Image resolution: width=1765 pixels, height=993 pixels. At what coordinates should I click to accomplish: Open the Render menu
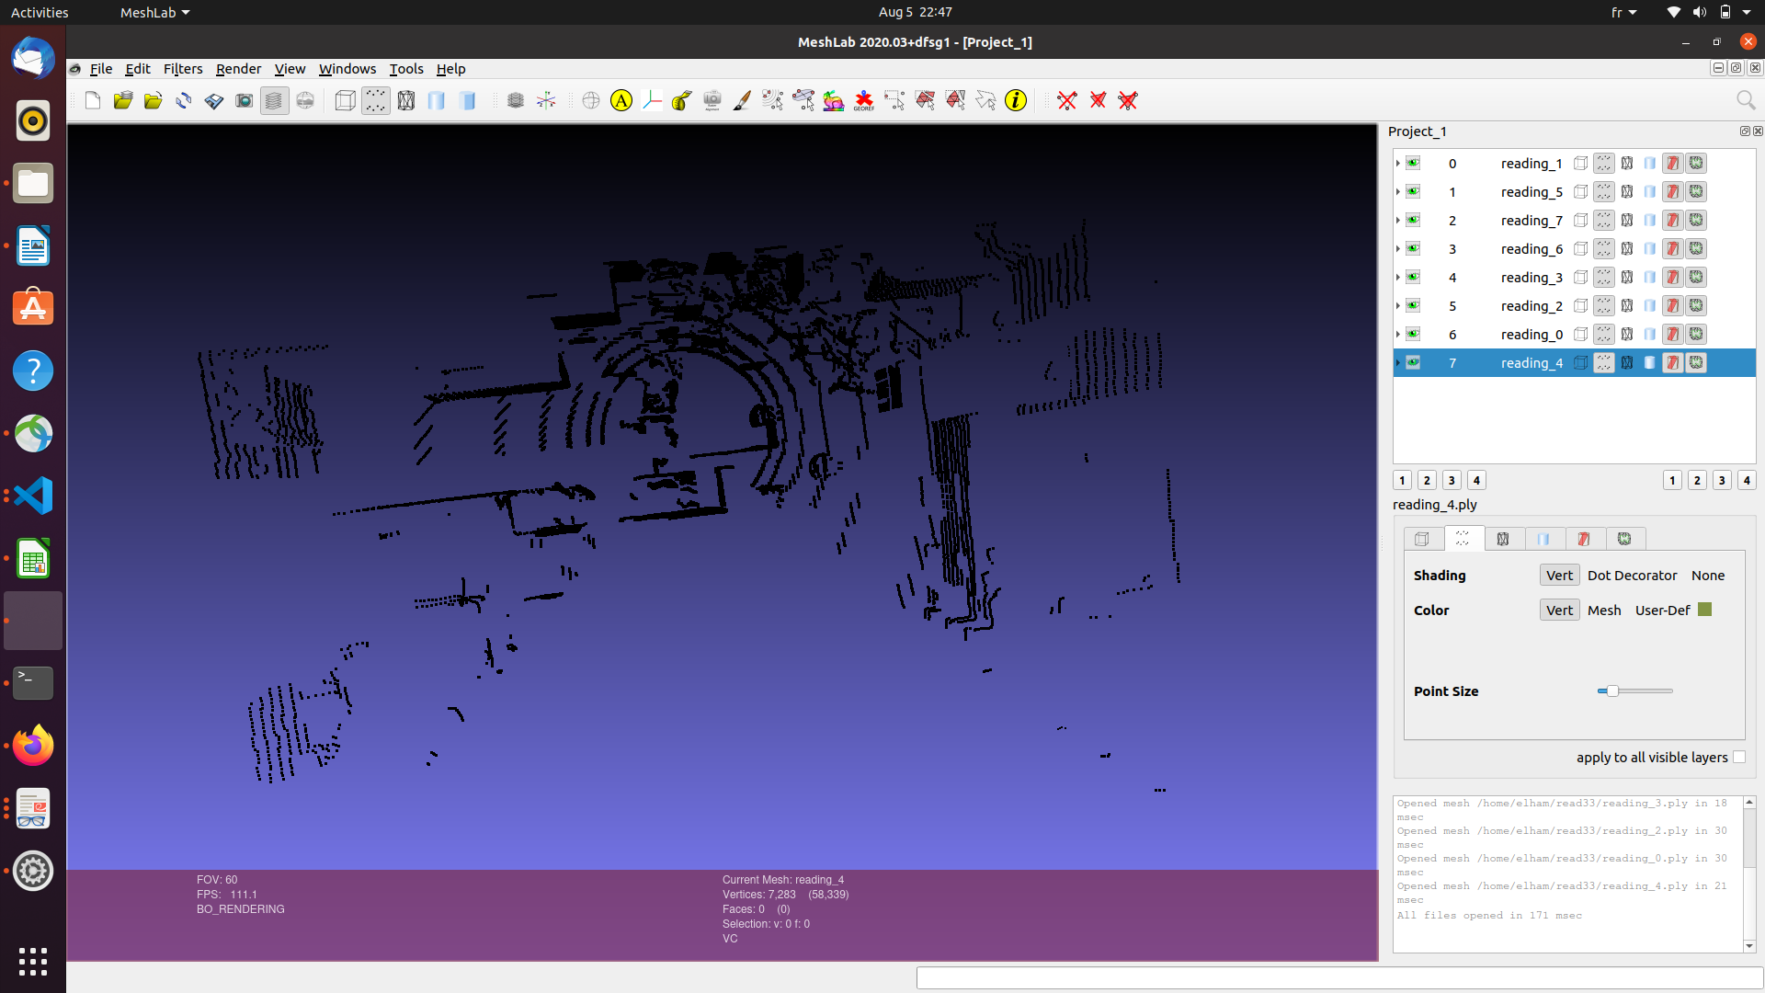pos(238,69)
